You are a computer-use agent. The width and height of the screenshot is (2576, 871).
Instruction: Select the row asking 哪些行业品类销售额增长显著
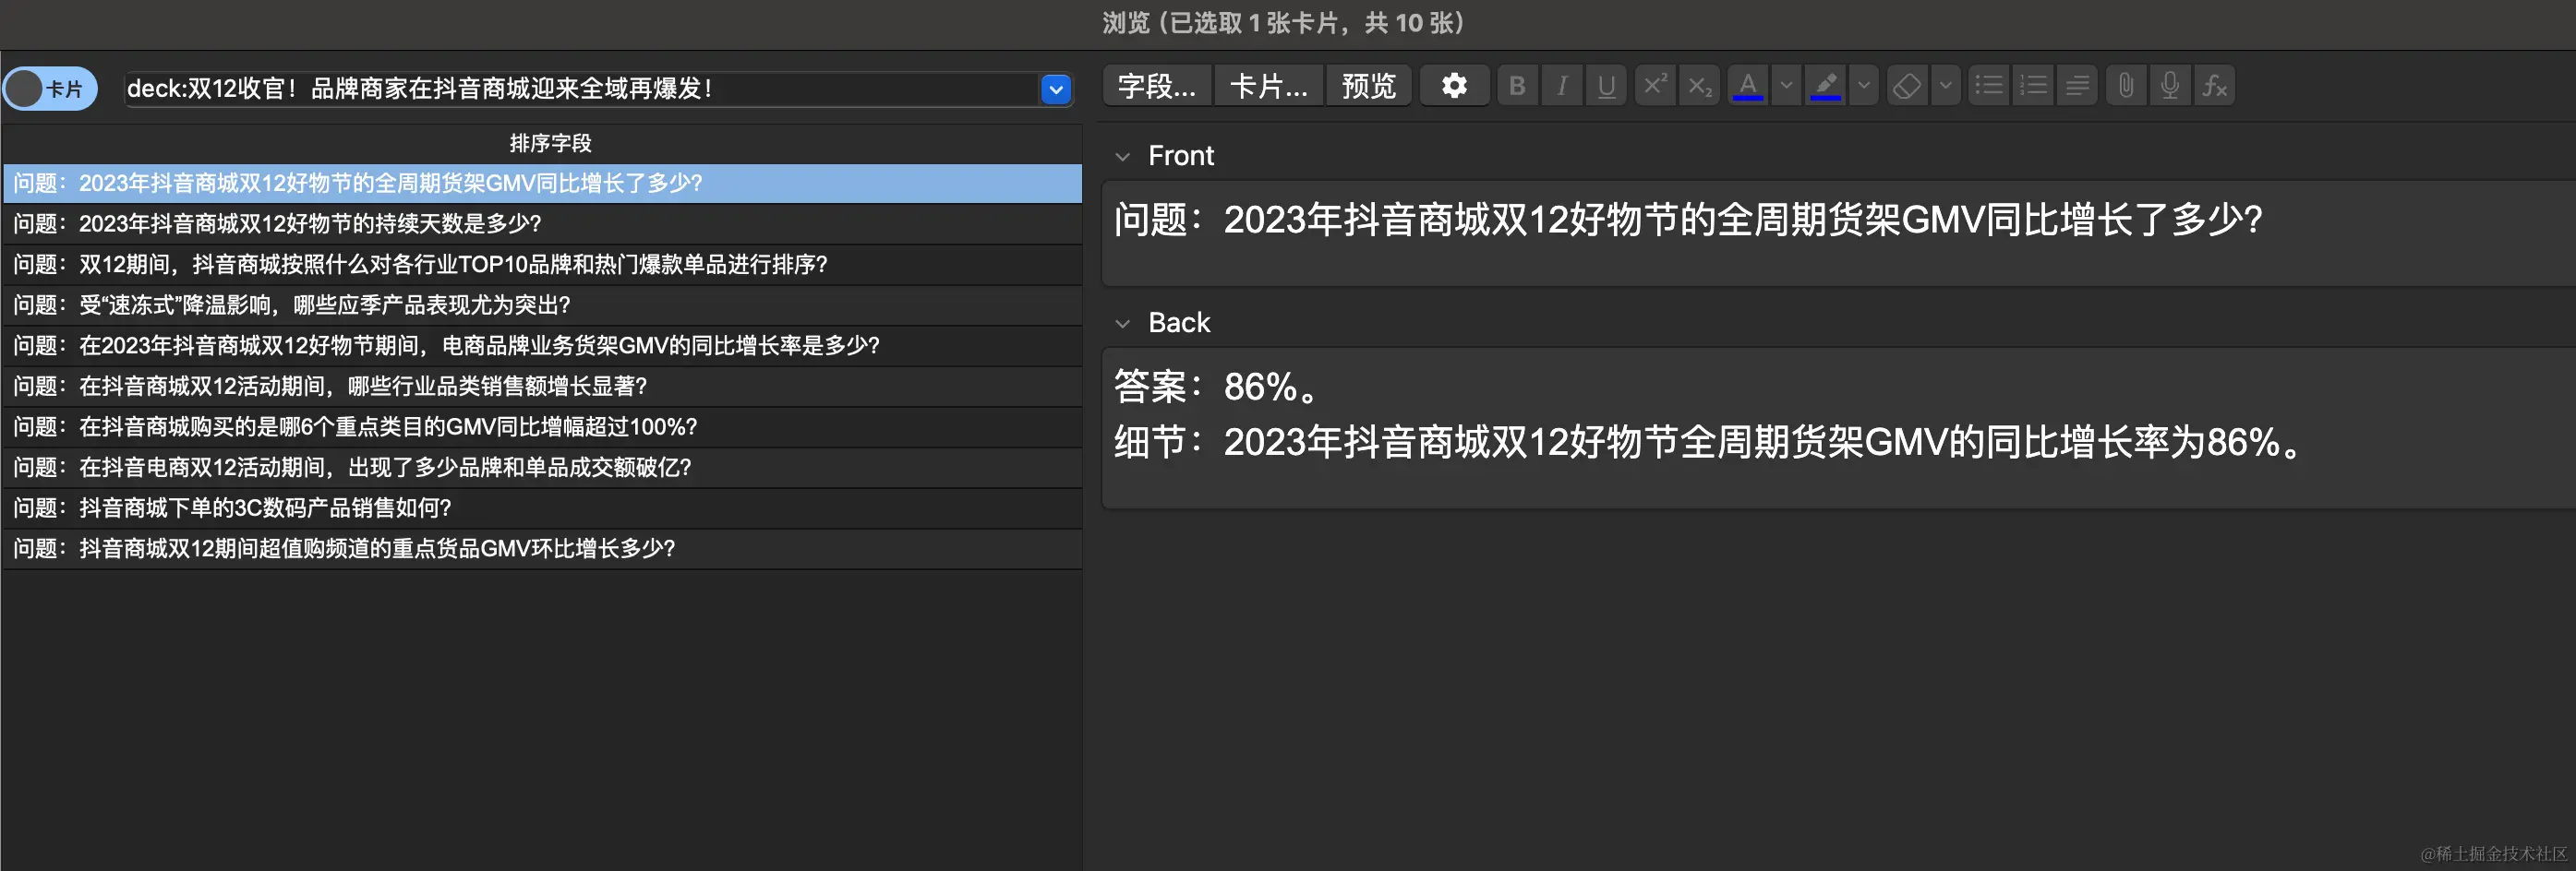[543, 387]
